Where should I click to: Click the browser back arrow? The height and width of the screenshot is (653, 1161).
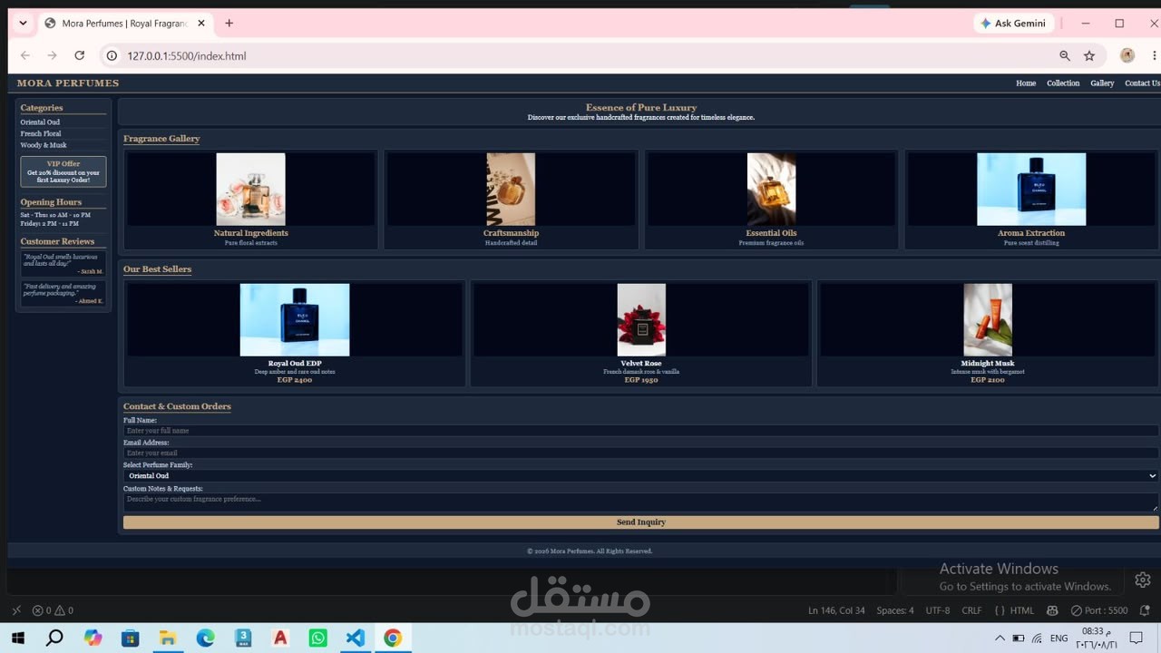click(25, 55)
